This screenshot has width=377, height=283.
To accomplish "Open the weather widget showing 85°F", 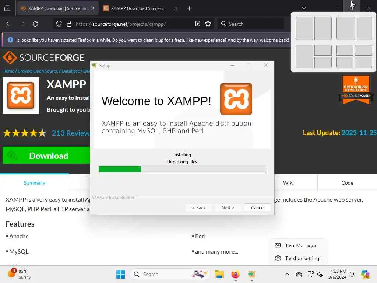I will pos(19,274).
